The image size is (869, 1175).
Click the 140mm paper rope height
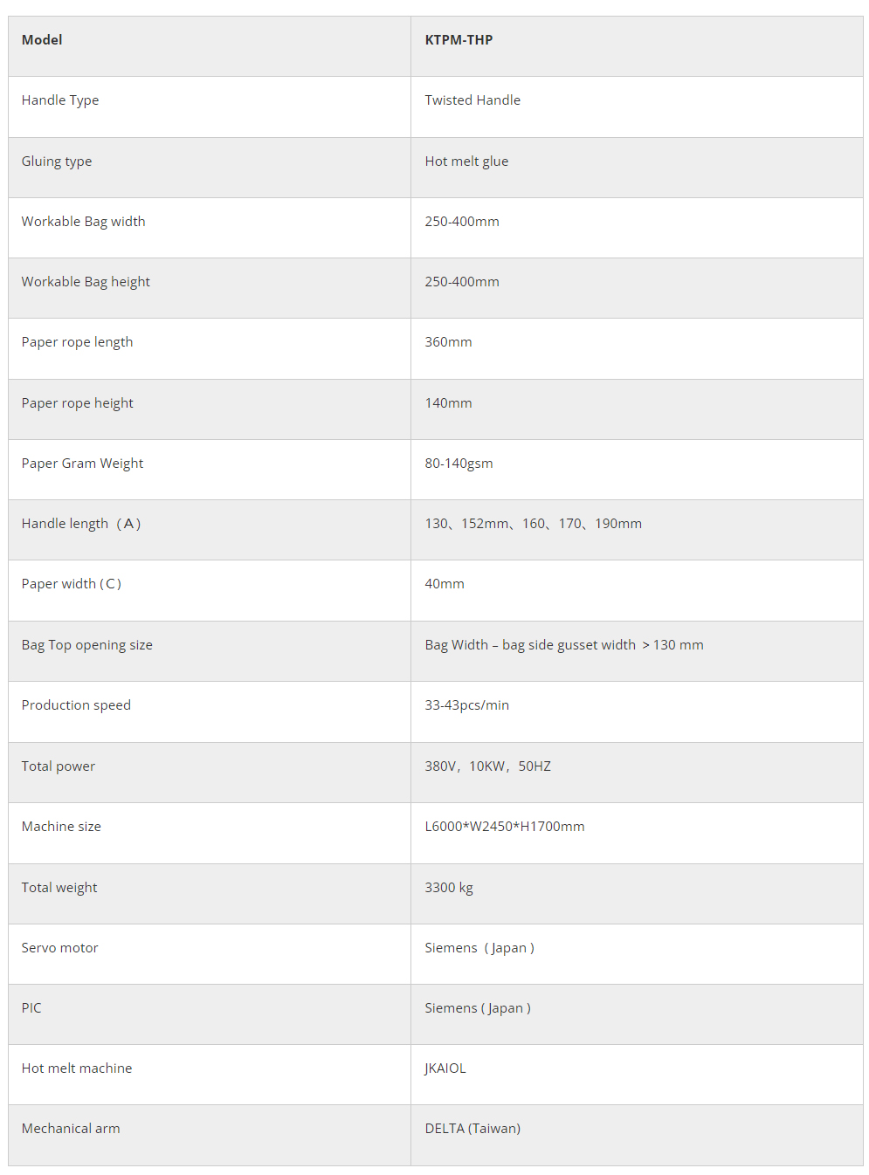pos(448,403)
